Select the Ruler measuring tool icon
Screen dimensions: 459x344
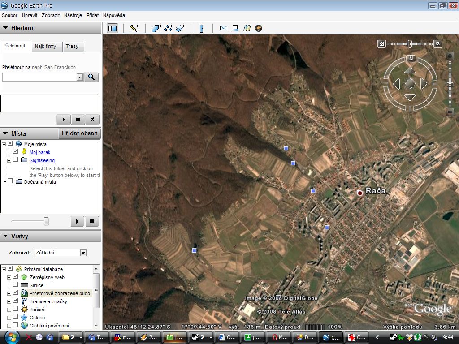pyautogui.click(x=201, y=28)
